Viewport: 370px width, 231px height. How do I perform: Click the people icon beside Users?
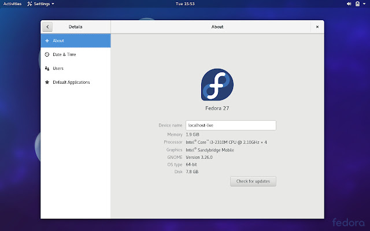(47, 68)
